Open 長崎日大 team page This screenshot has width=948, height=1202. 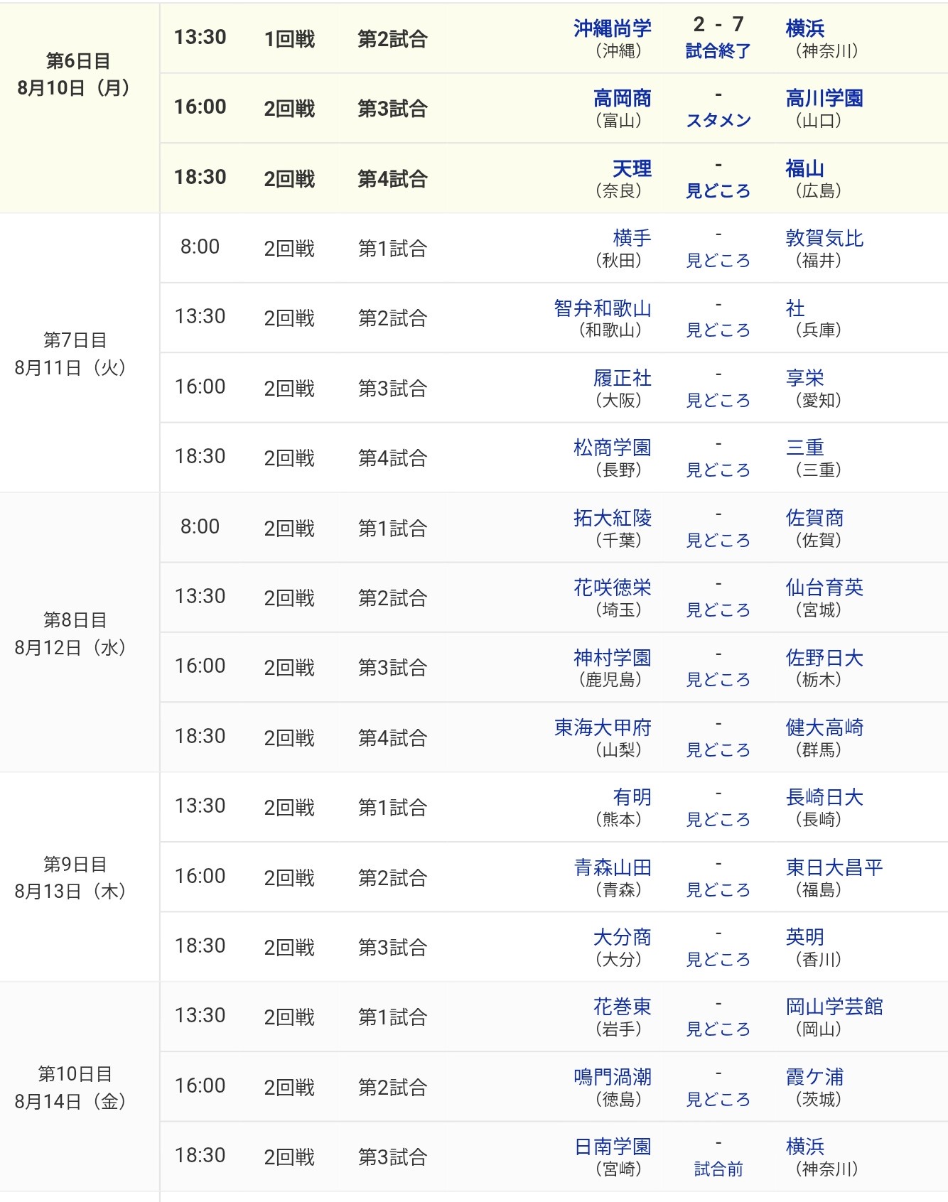coord(824,797)
